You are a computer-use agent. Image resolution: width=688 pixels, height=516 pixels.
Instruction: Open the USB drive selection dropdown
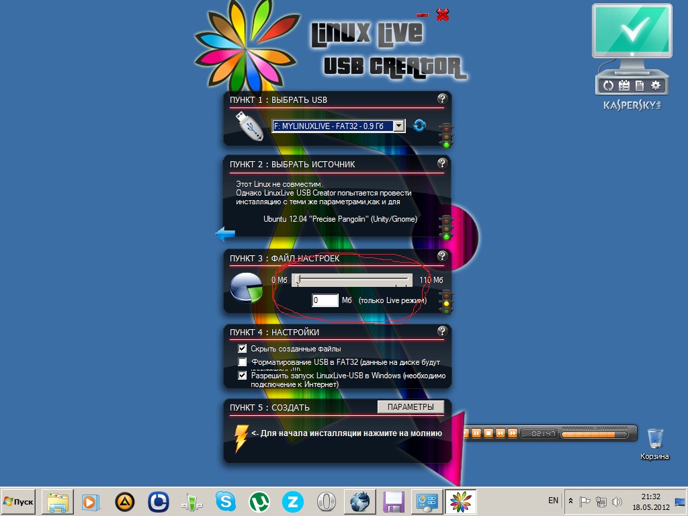[x=399, y=126]
